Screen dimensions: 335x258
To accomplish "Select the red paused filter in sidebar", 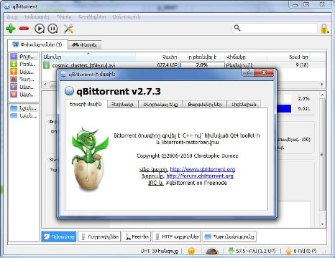I will coord(24,79).
